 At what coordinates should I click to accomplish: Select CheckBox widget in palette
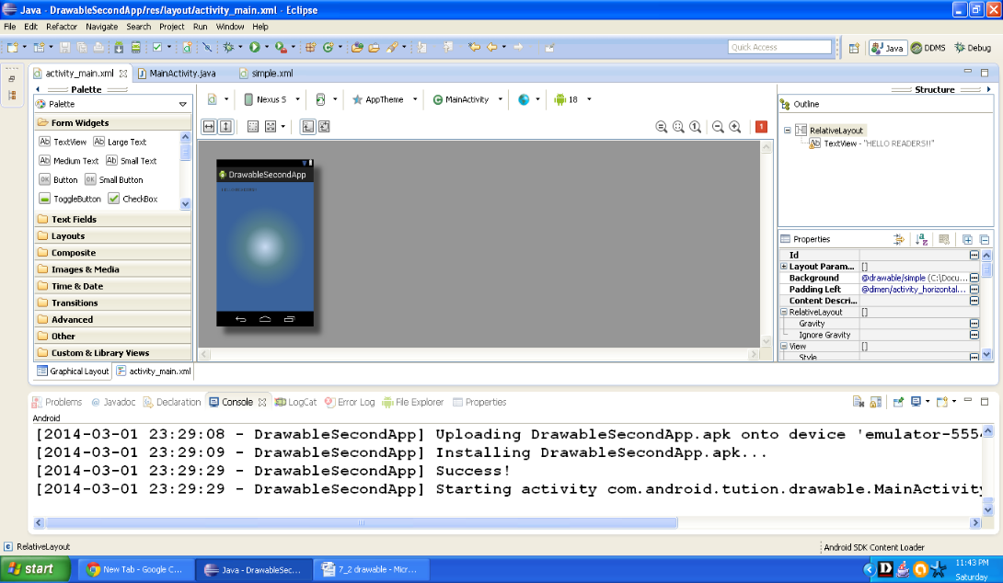coord(133,199)
